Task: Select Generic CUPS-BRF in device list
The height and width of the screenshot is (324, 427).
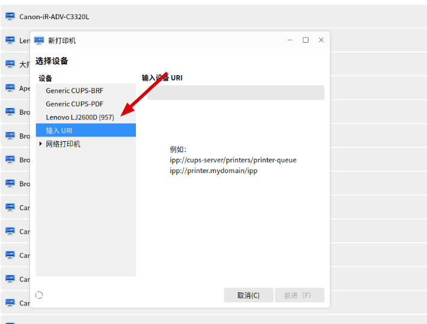Action: (75, 91)
